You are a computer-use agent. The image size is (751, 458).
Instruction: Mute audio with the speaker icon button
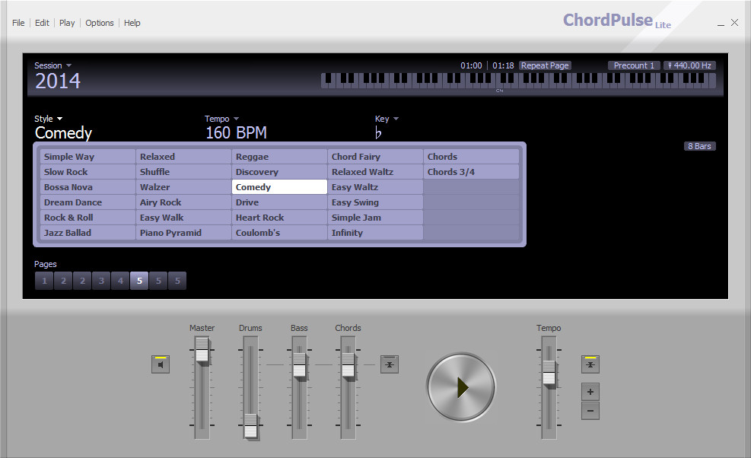(161, 364)
